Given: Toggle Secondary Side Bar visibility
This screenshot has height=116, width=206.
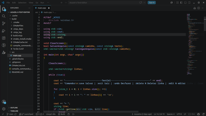Looking at the screenshot, I should [189, 2].
